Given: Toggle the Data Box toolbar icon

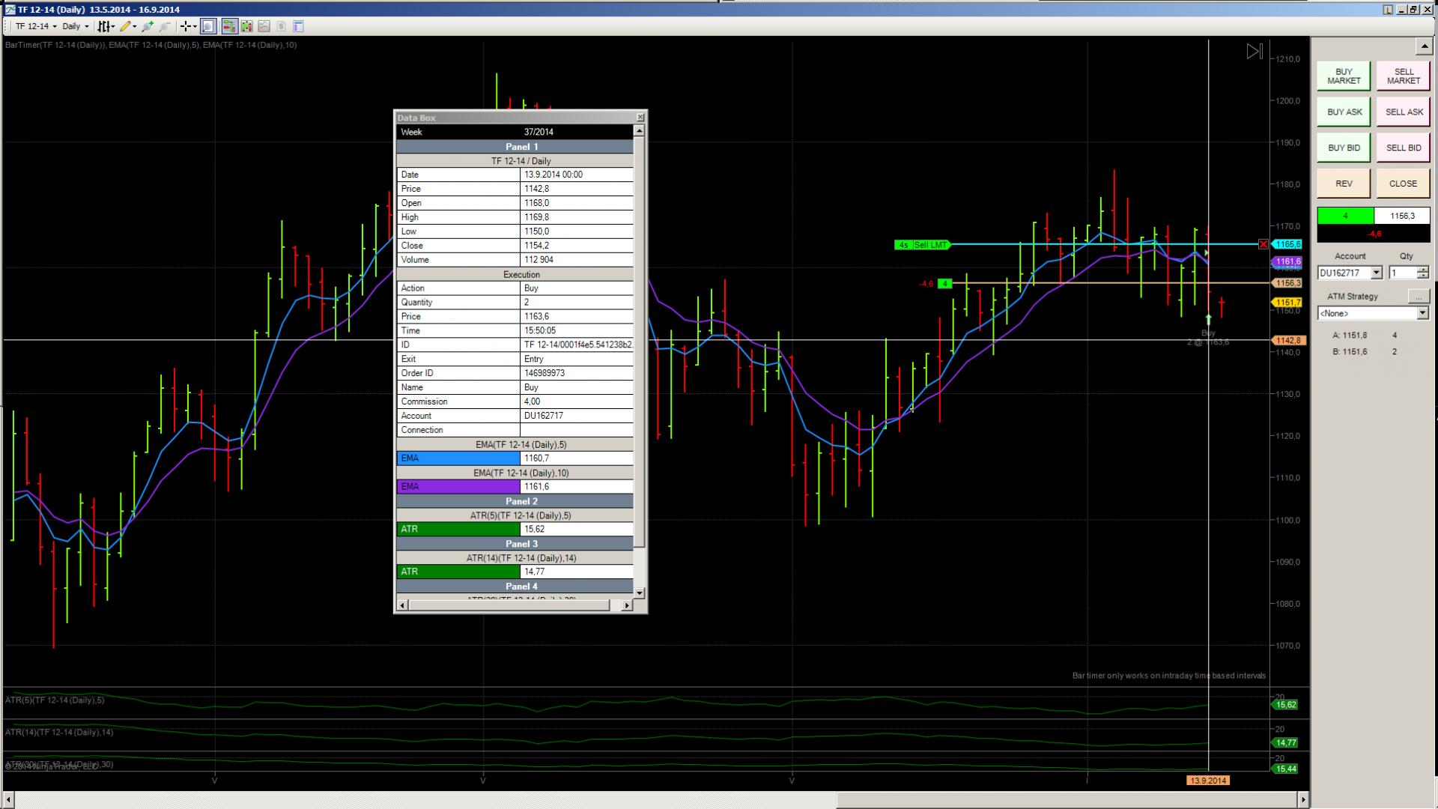Looking at the screenshot, I should 207,26.
